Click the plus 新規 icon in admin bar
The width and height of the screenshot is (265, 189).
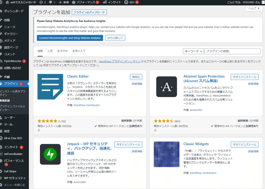coord(60,2)
